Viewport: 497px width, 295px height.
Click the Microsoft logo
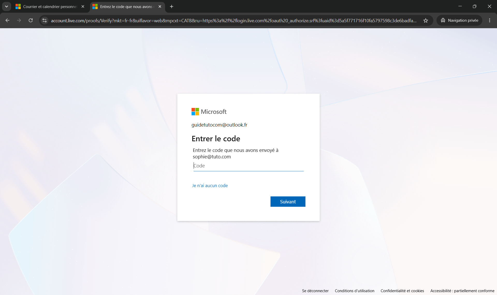[209, 112]
